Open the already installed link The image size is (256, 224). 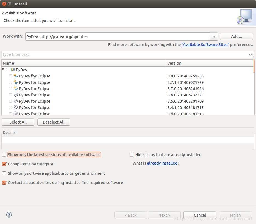162,163
